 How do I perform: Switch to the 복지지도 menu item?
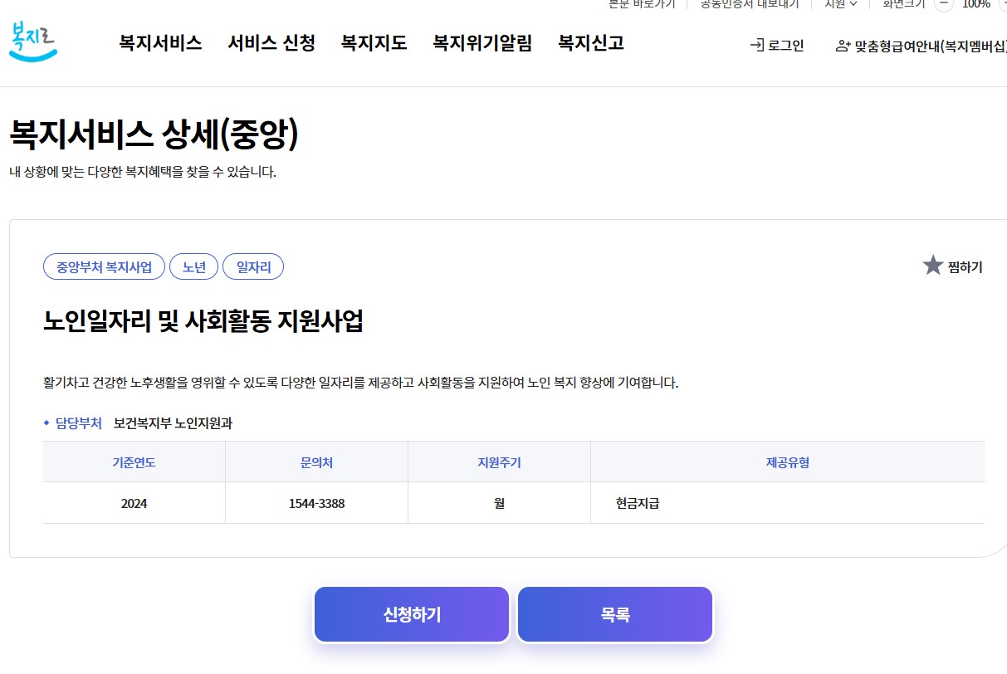[x=373, y=43]
